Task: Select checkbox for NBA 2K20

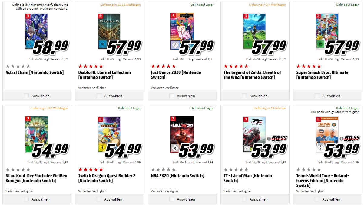Action: tap(172, 199)
